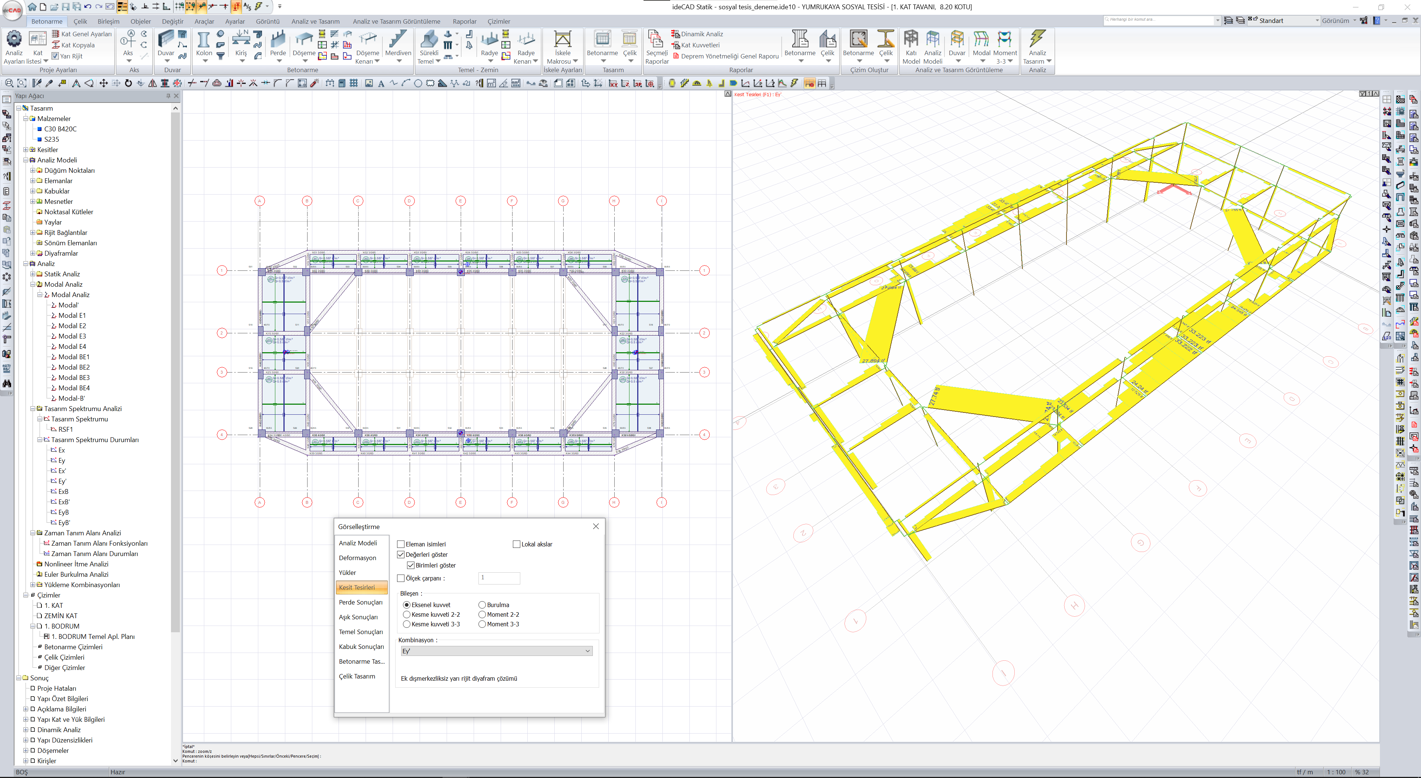Open Moment 3-3 diagram view
The image size is (1421, 778).
pos(1005,47)
